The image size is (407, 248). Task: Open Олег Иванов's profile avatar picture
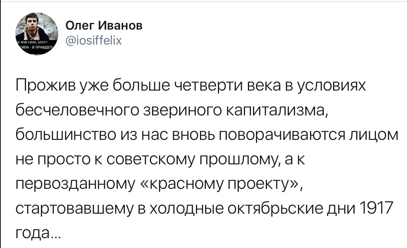pos(37,34)
